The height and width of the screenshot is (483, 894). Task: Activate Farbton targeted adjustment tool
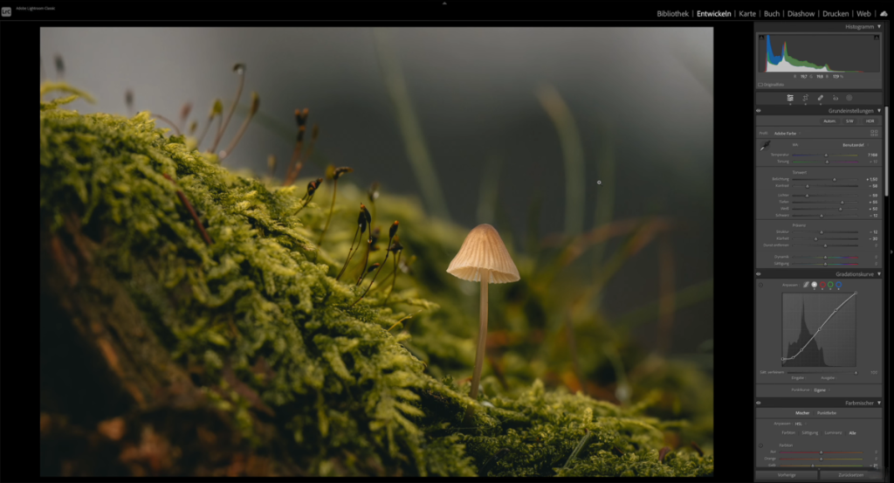point(761,445)
